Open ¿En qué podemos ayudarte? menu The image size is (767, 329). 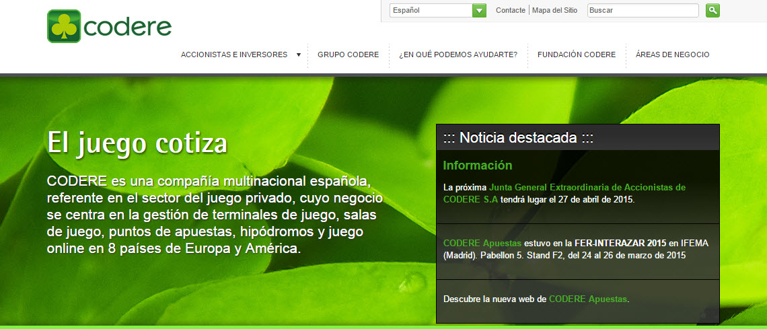[x=458, y=54]
